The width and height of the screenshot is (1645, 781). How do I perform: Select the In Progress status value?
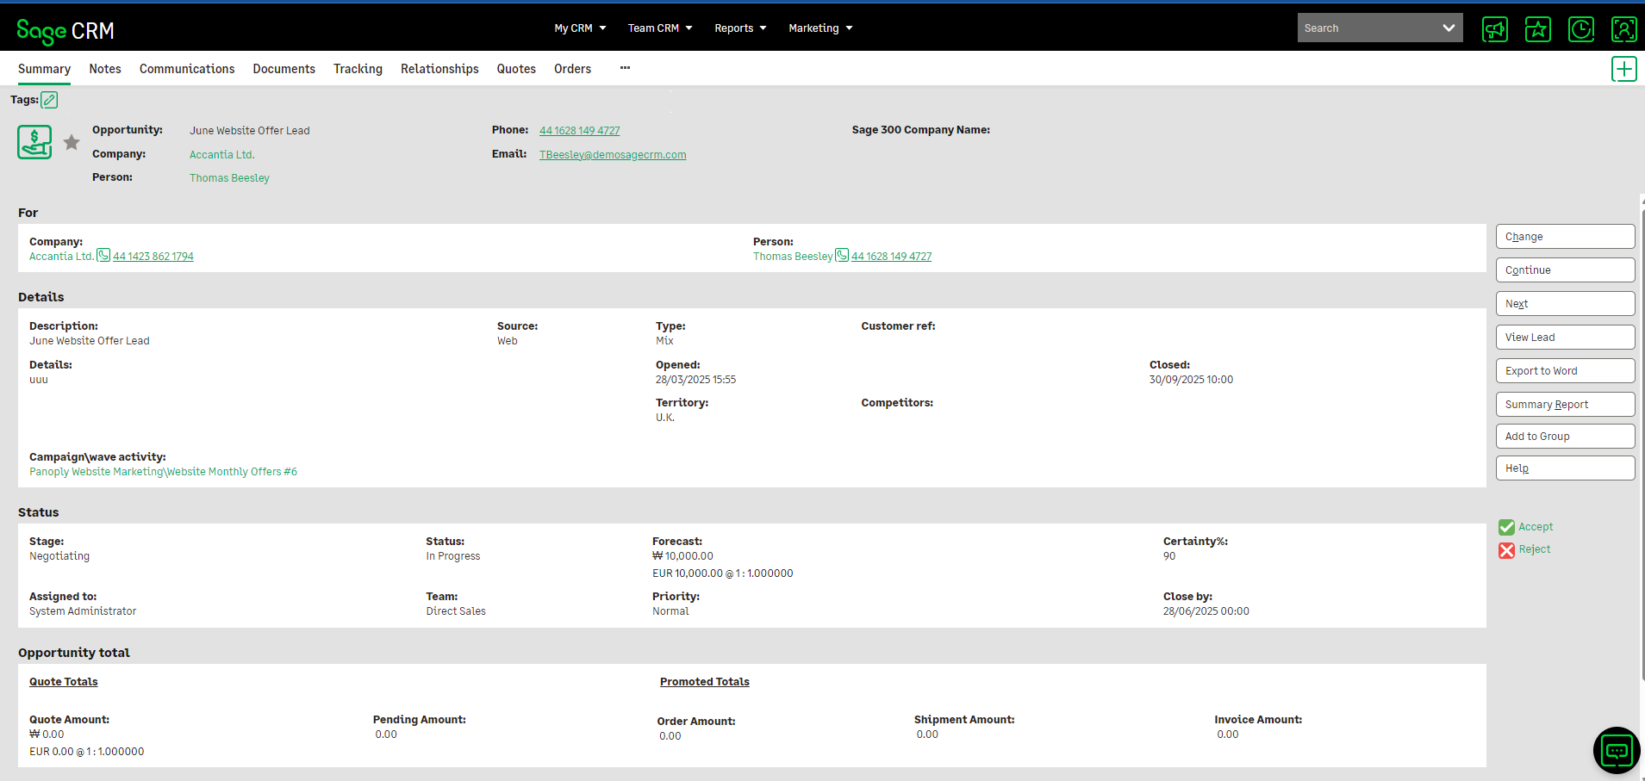[453, 556]
